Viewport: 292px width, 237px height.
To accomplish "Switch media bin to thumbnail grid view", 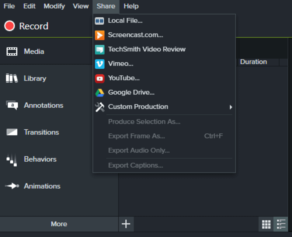I will point(266,224).
